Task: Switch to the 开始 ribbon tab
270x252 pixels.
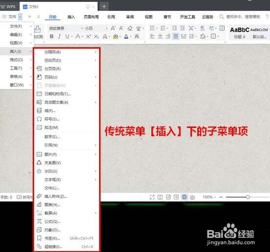Action: 53,17
